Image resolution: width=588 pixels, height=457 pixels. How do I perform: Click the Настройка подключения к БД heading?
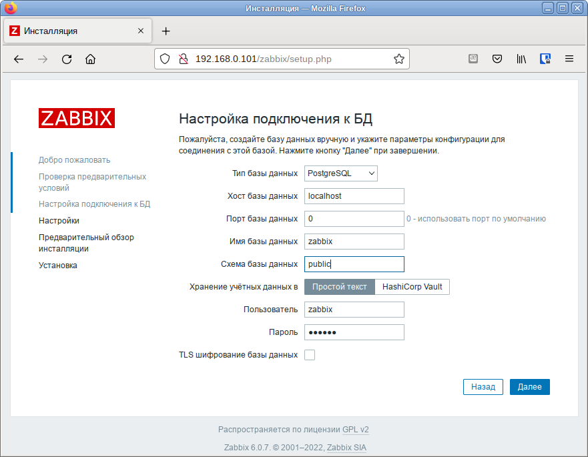click(x=275, y=119)
